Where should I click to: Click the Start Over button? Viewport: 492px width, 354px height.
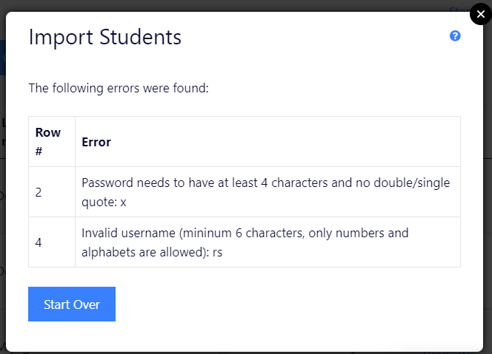(x=72, y=304)
